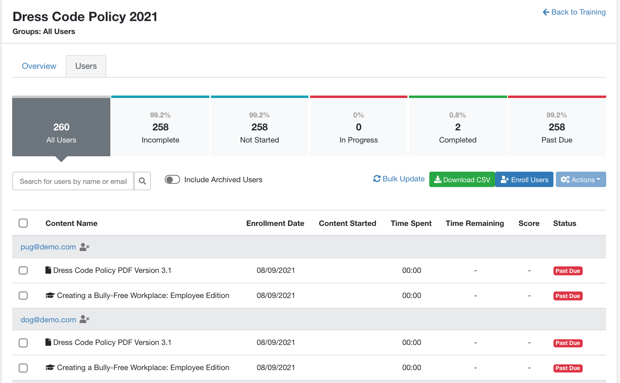Check the select-all checkbox in the table header
The image size is (620, 383).
coord(23,223)
